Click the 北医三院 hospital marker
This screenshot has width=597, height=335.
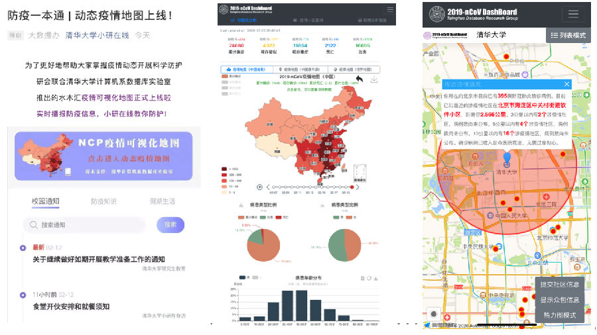click(x=546, y=197)
